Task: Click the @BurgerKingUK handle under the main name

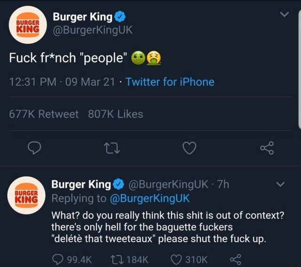Action: 93,30
